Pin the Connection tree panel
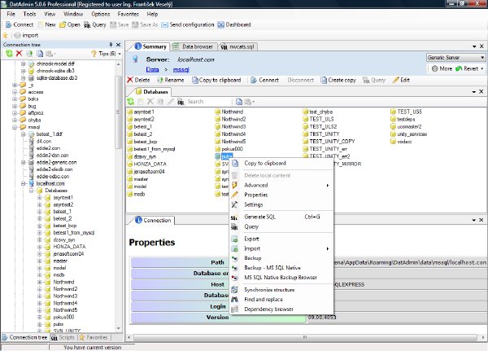488x351 pixels. pyautogui.click(x=111, y=45)
